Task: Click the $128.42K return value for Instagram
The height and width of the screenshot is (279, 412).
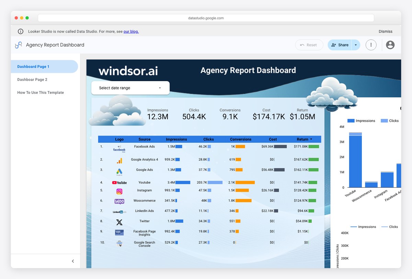Action: coord(301,190)
